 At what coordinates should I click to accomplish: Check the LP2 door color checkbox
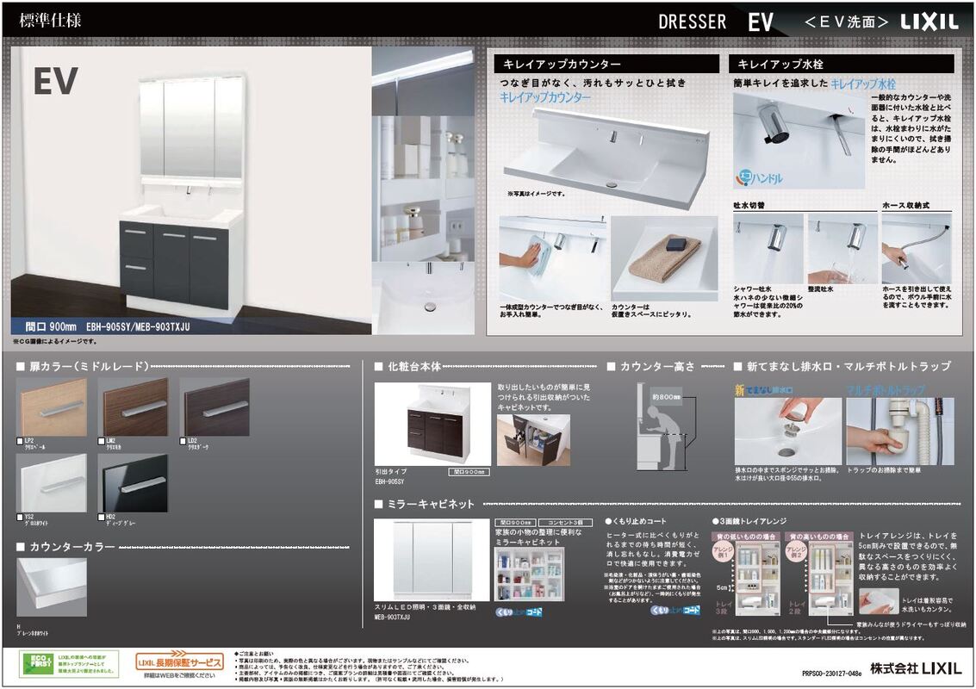tap(20, 441)
